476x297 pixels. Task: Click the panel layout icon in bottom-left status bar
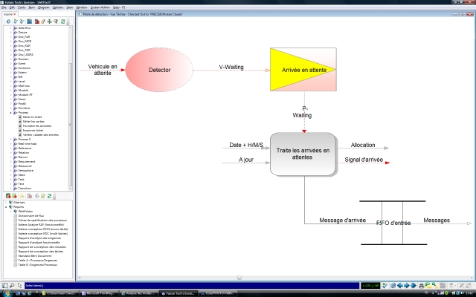[x=5, y=285]
